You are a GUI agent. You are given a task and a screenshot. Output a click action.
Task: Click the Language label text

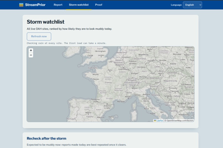point(176,5)
